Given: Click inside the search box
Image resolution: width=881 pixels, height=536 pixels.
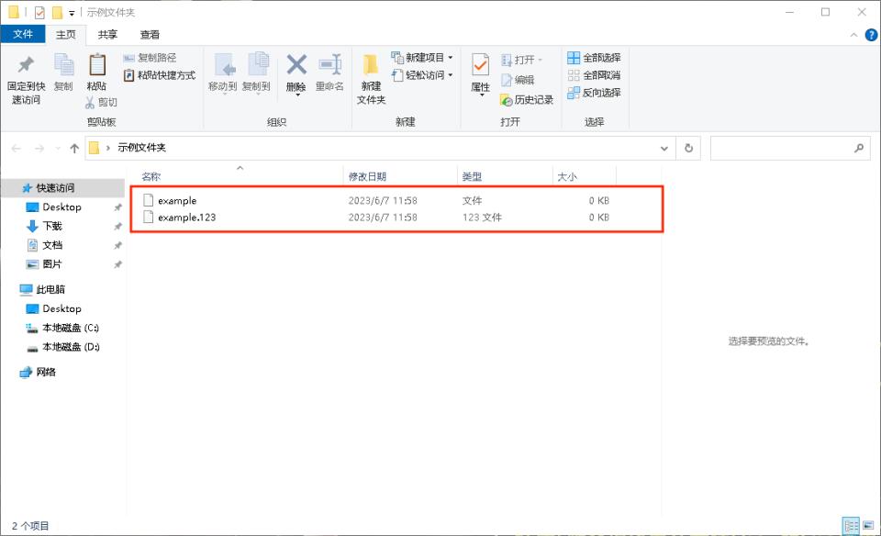Looking at the screenshot, I should tap(789, 148).
